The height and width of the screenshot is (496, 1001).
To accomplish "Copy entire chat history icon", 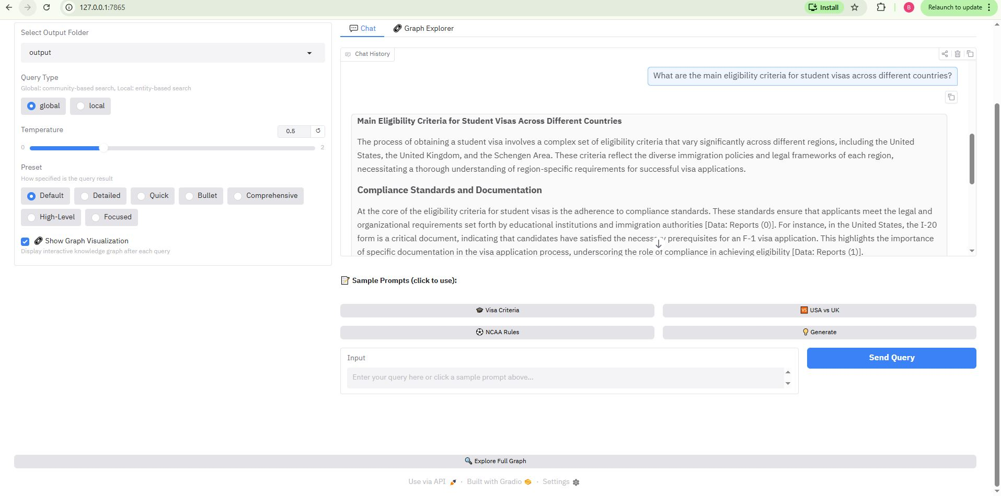I will [970, 54].
